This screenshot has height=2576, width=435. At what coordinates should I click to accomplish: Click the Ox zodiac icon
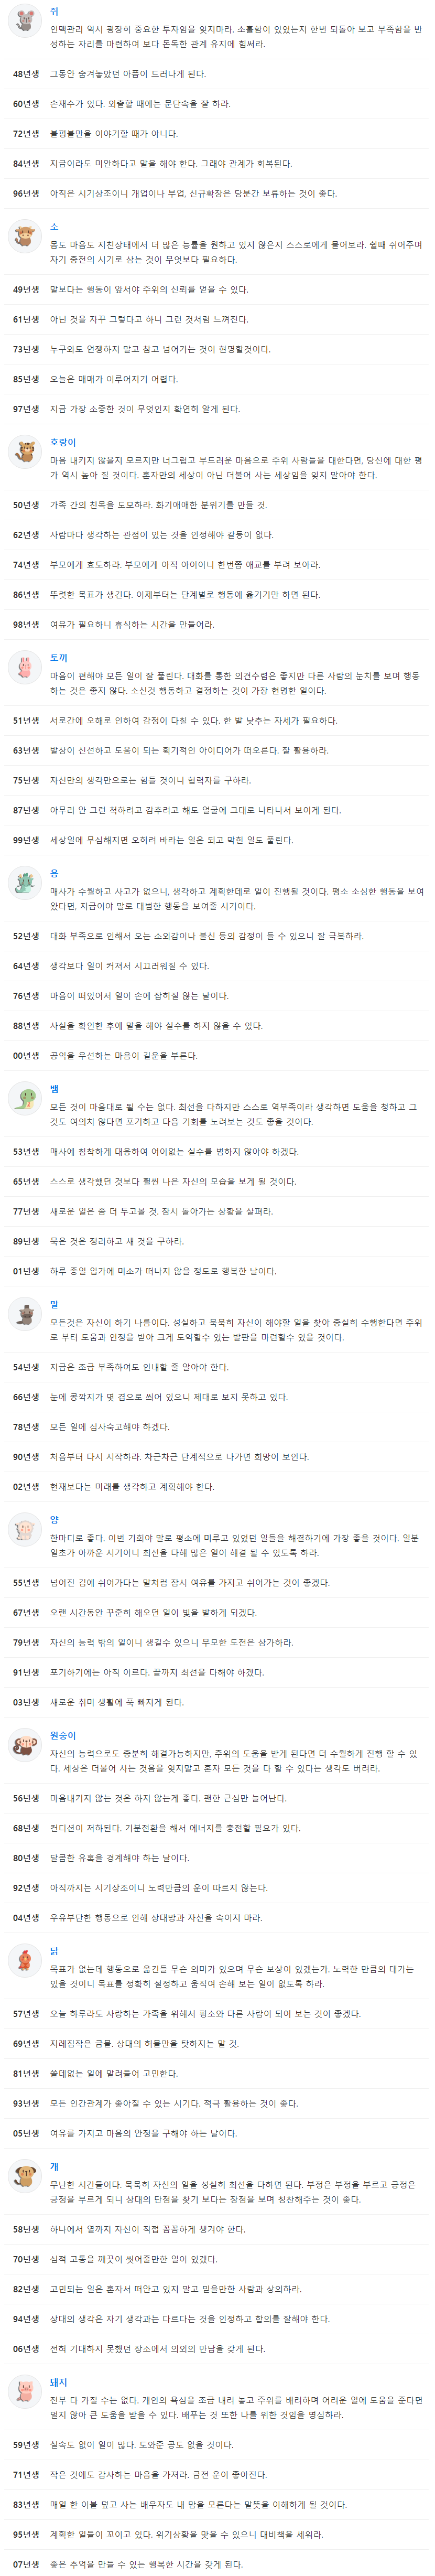24,237
